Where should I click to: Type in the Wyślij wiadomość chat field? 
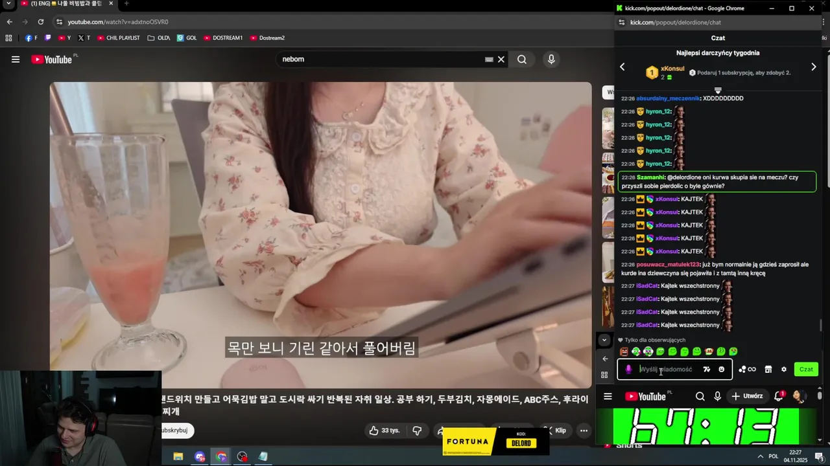pyautogui.click(x=668, y=370)
